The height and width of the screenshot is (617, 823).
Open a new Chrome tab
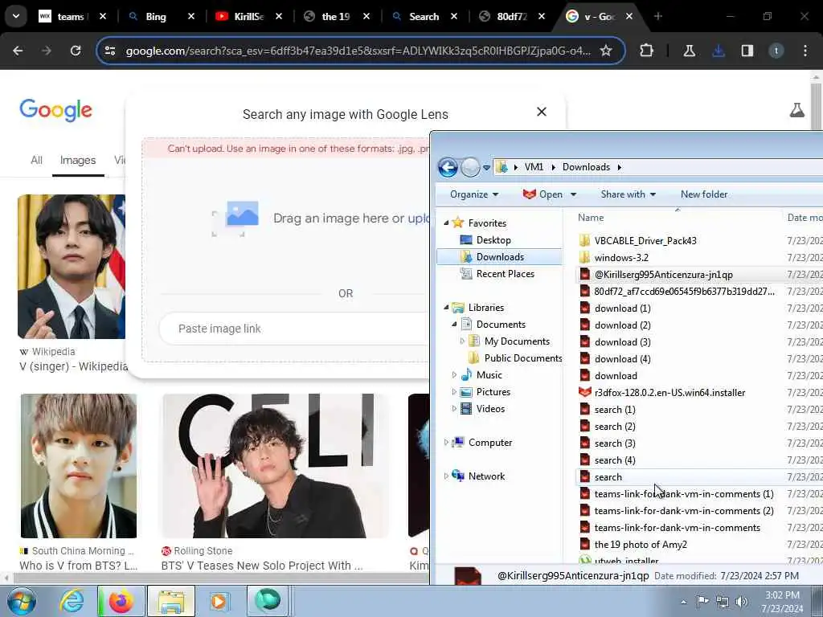click(658, 17)
